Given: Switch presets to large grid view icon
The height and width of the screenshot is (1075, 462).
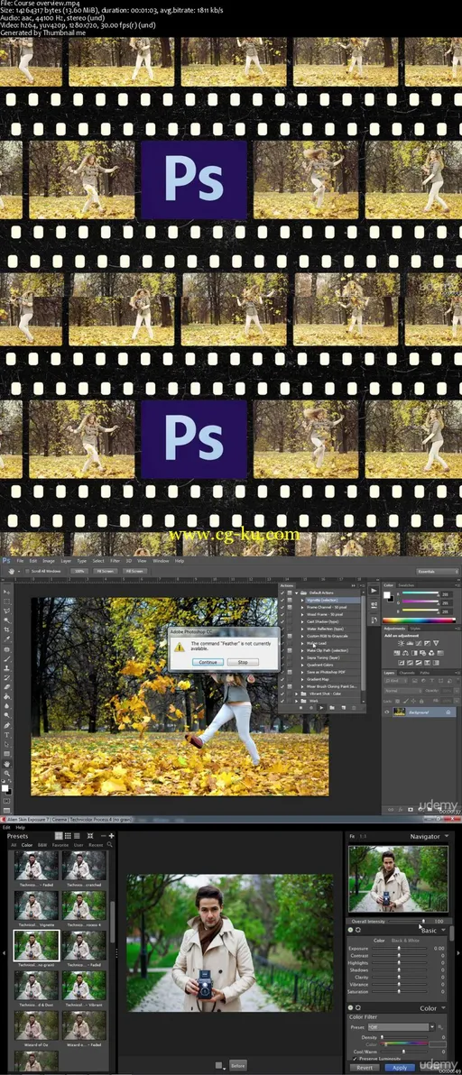Looking at the screenshot, I should [x=59, y=836].
